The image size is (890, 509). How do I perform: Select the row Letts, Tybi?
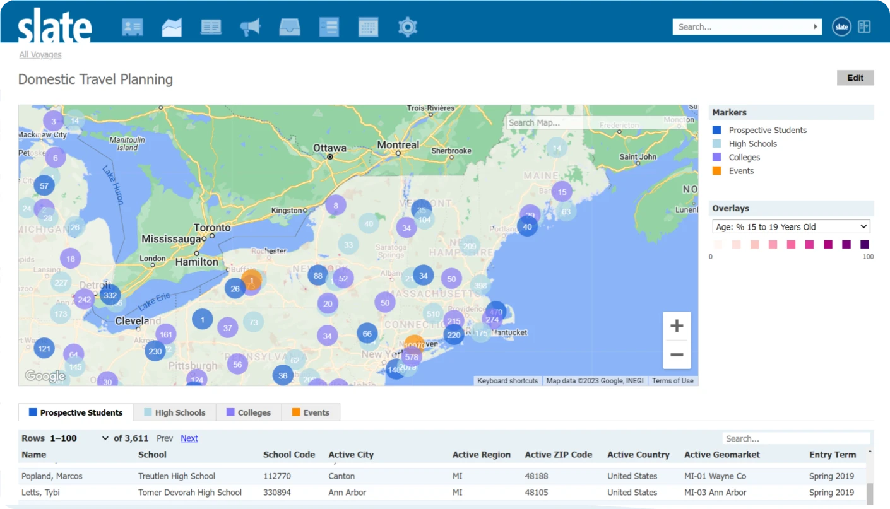[x=442, y=492]
